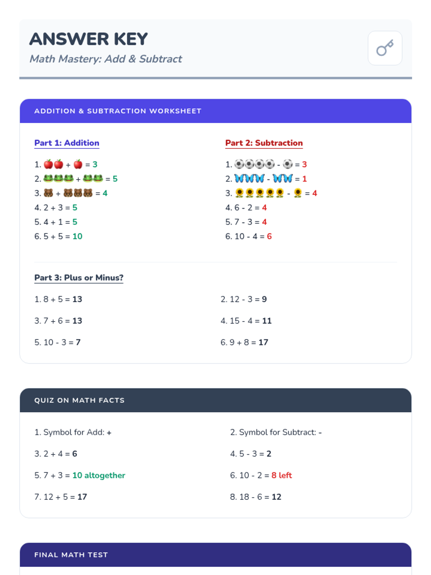Screen dimensions: 431x575
Task: Select the answer 10 for 5 + 5
Action: (x=77, y=236)
